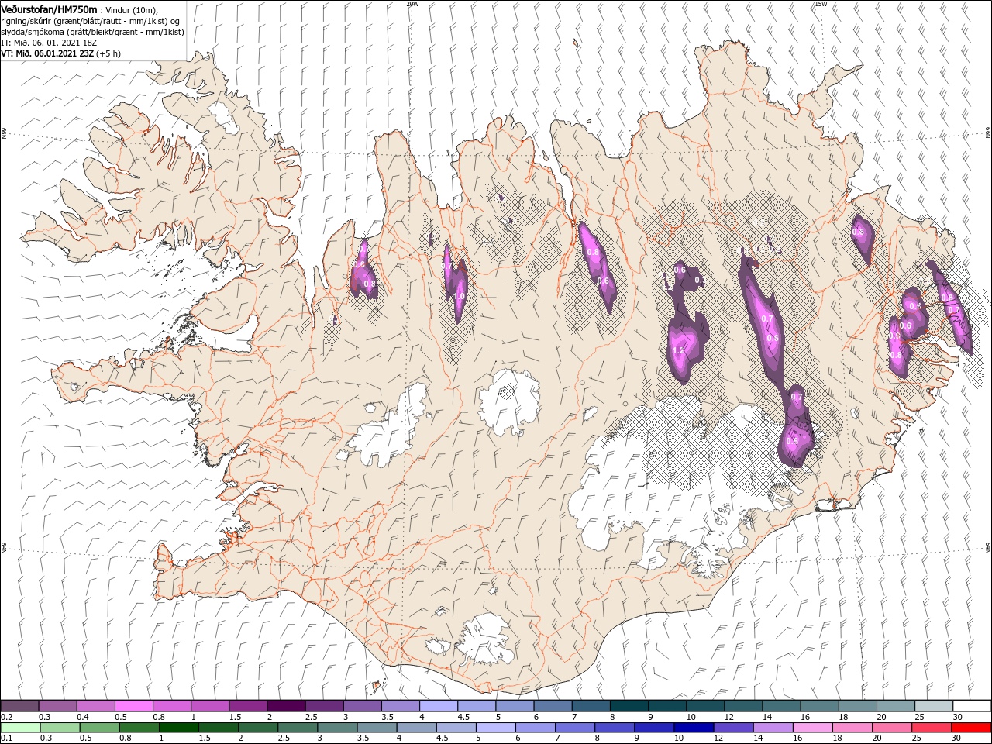Image resolution: width=992 pixels, height=744 pixels.
Task: Pick the dark green 1 swatch, lower scale
Action: point(178,728)
